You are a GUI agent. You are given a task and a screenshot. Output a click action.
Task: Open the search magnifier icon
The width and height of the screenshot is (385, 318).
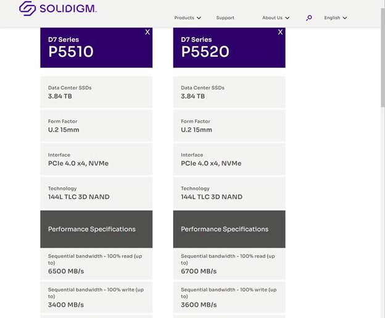click(x=309, y=18)
